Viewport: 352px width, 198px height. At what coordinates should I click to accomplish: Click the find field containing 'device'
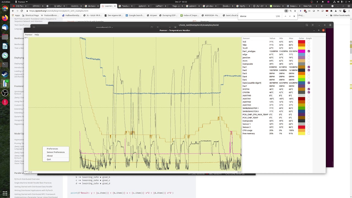(257, 16)
